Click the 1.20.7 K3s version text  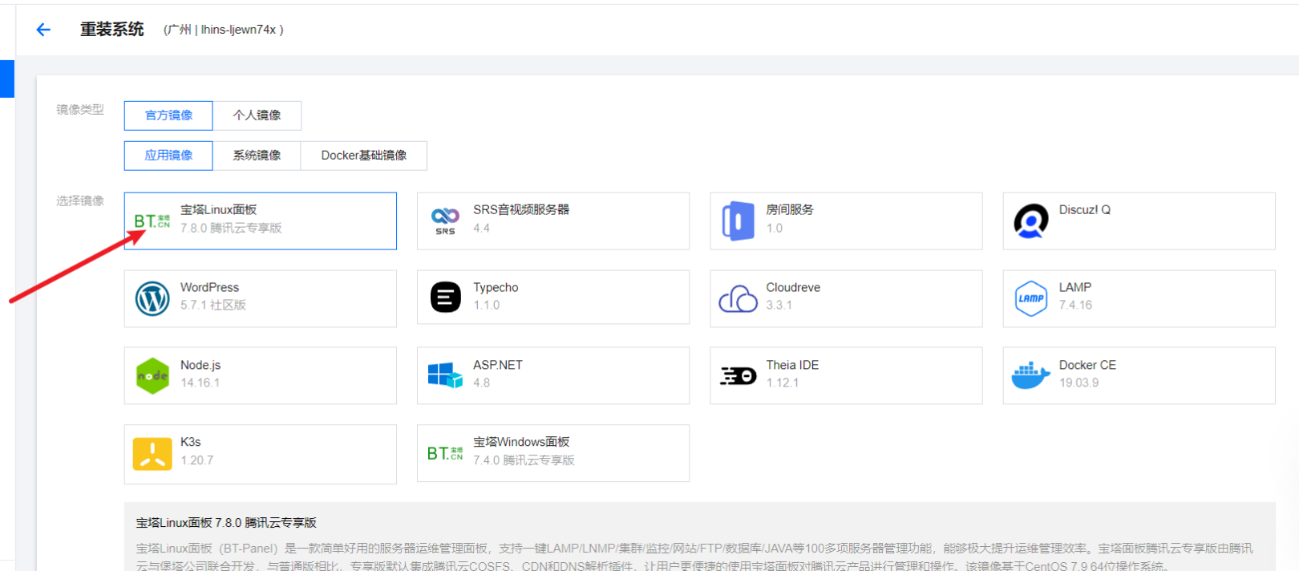197,460
